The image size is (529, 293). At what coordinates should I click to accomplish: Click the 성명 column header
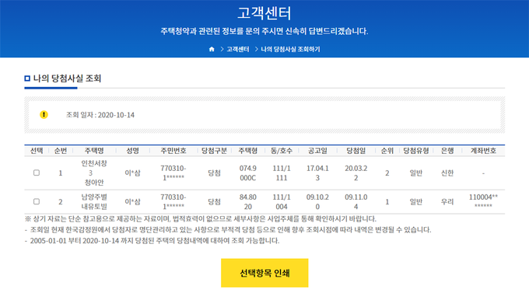[x=132, y=151]
